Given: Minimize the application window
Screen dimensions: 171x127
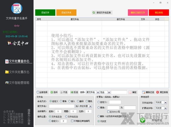Looking at the screenshot, I should 154,3.
